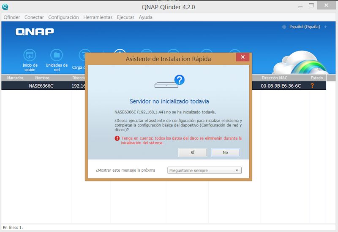Click the Qfinder app icon in title bar
This screenshot has width=338, height=232.
[x=5, y=7]
